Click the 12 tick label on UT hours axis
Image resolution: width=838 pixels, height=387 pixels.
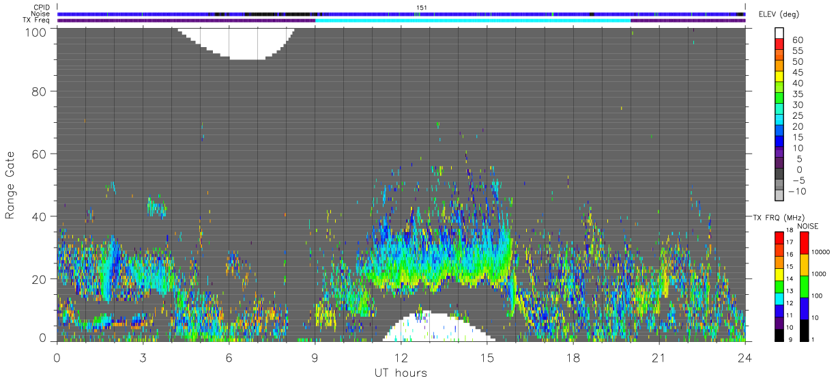click(401, 358)
